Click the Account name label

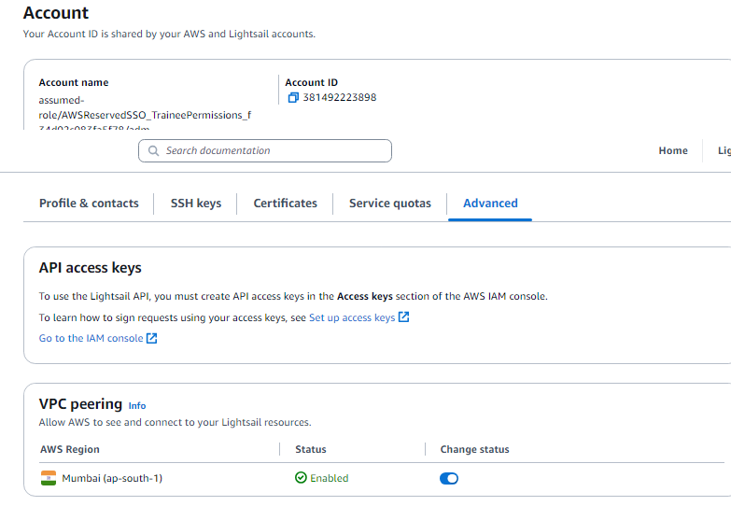pyautogui.click(x=74, y=82)
